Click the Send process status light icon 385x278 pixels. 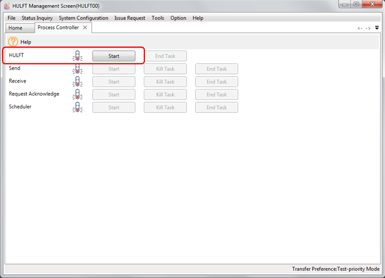click(77, 69)
